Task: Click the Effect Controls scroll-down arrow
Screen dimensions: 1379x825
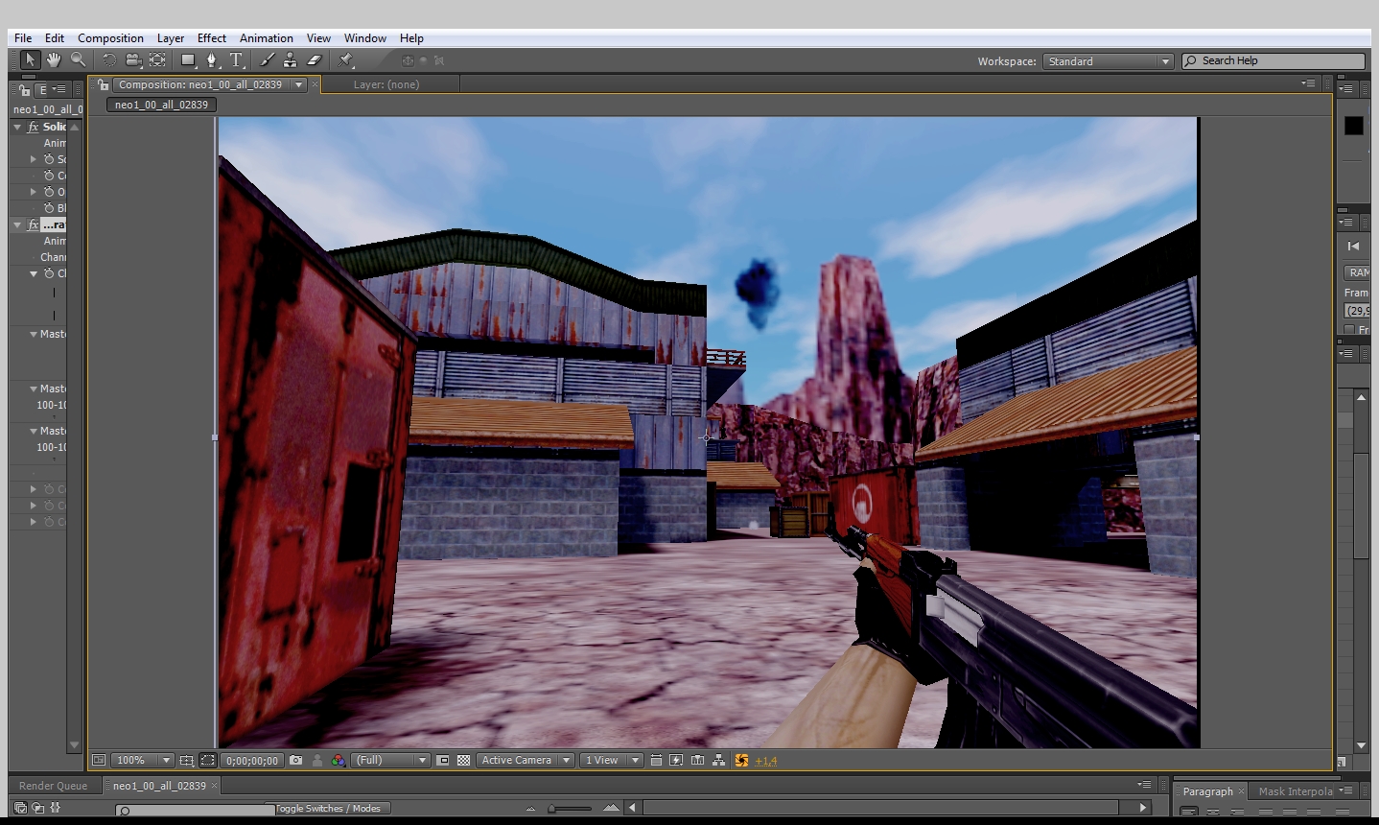Action: pyautogui.click(x=74, y=745)
